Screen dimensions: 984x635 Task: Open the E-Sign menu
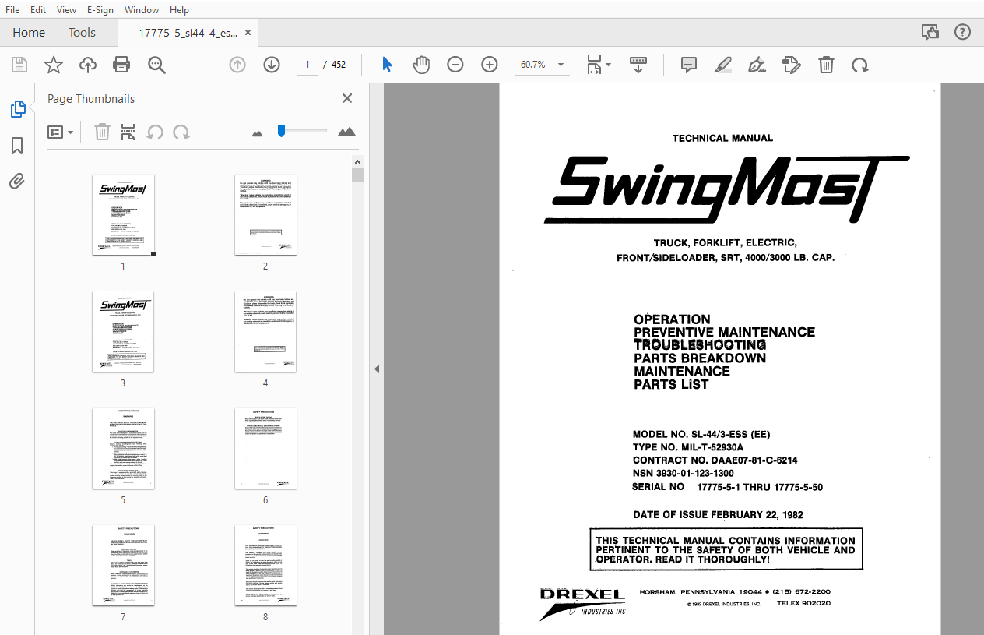click(100, 9)
